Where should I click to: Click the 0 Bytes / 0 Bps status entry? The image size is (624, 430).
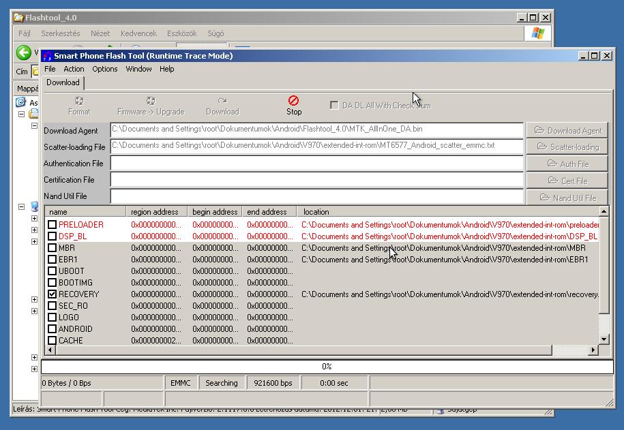pyautogui.click(x=102, y=383)
